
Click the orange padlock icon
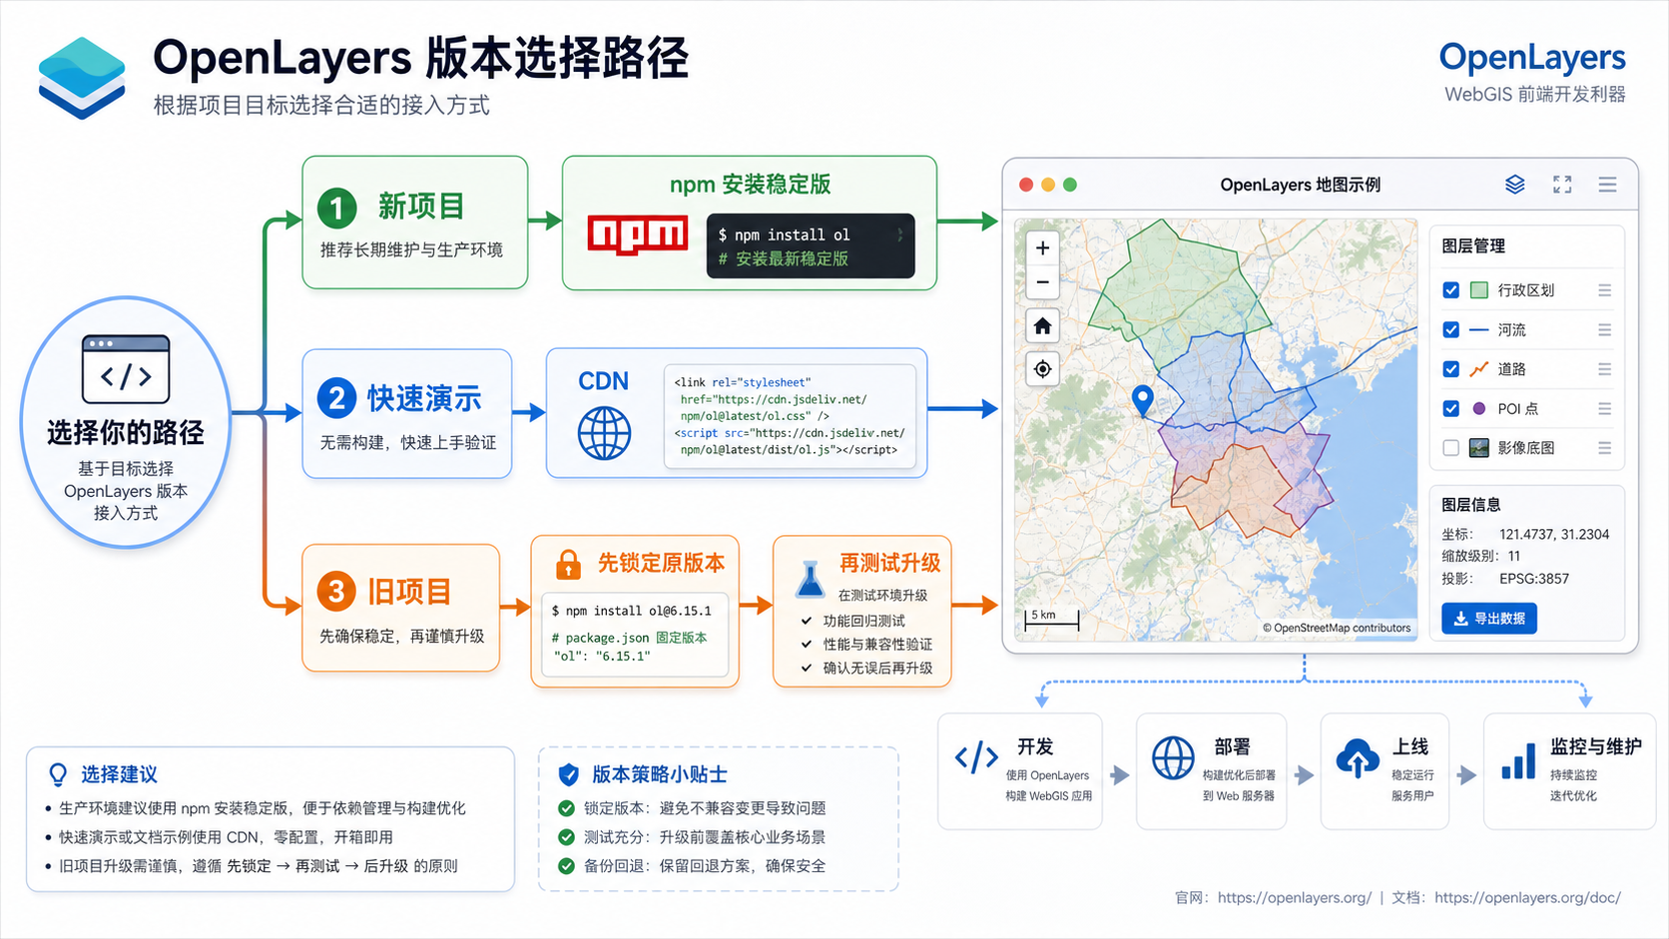(x=568, y=564)
